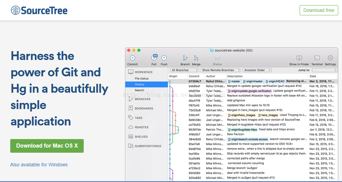Click the SourceTree logo
Screen dimensions: 342x182
tap(39, 10)
